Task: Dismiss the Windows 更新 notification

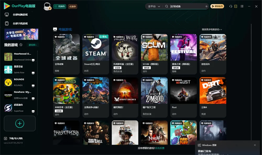Action: [x=255, y=145]
